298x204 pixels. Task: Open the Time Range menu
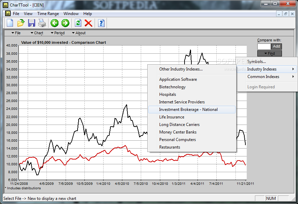pos(48,14)
